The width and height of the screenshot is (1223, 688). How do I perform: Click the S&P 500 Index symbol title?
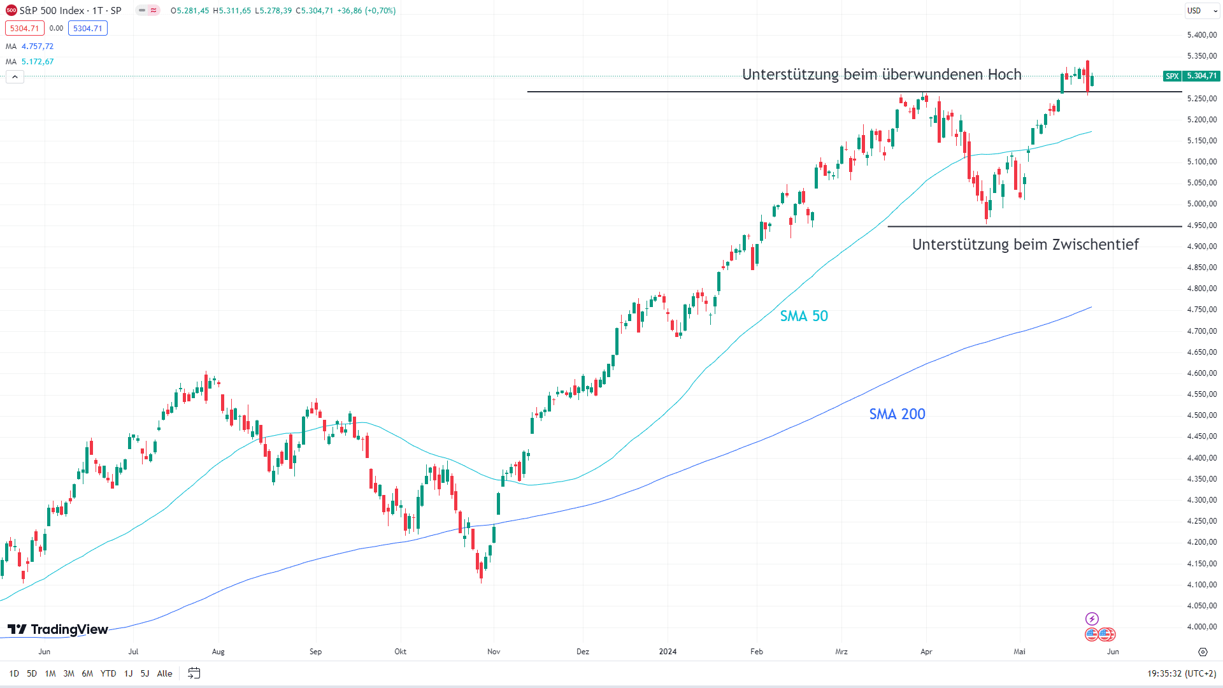pyautogui.click(x=70, y=10)
